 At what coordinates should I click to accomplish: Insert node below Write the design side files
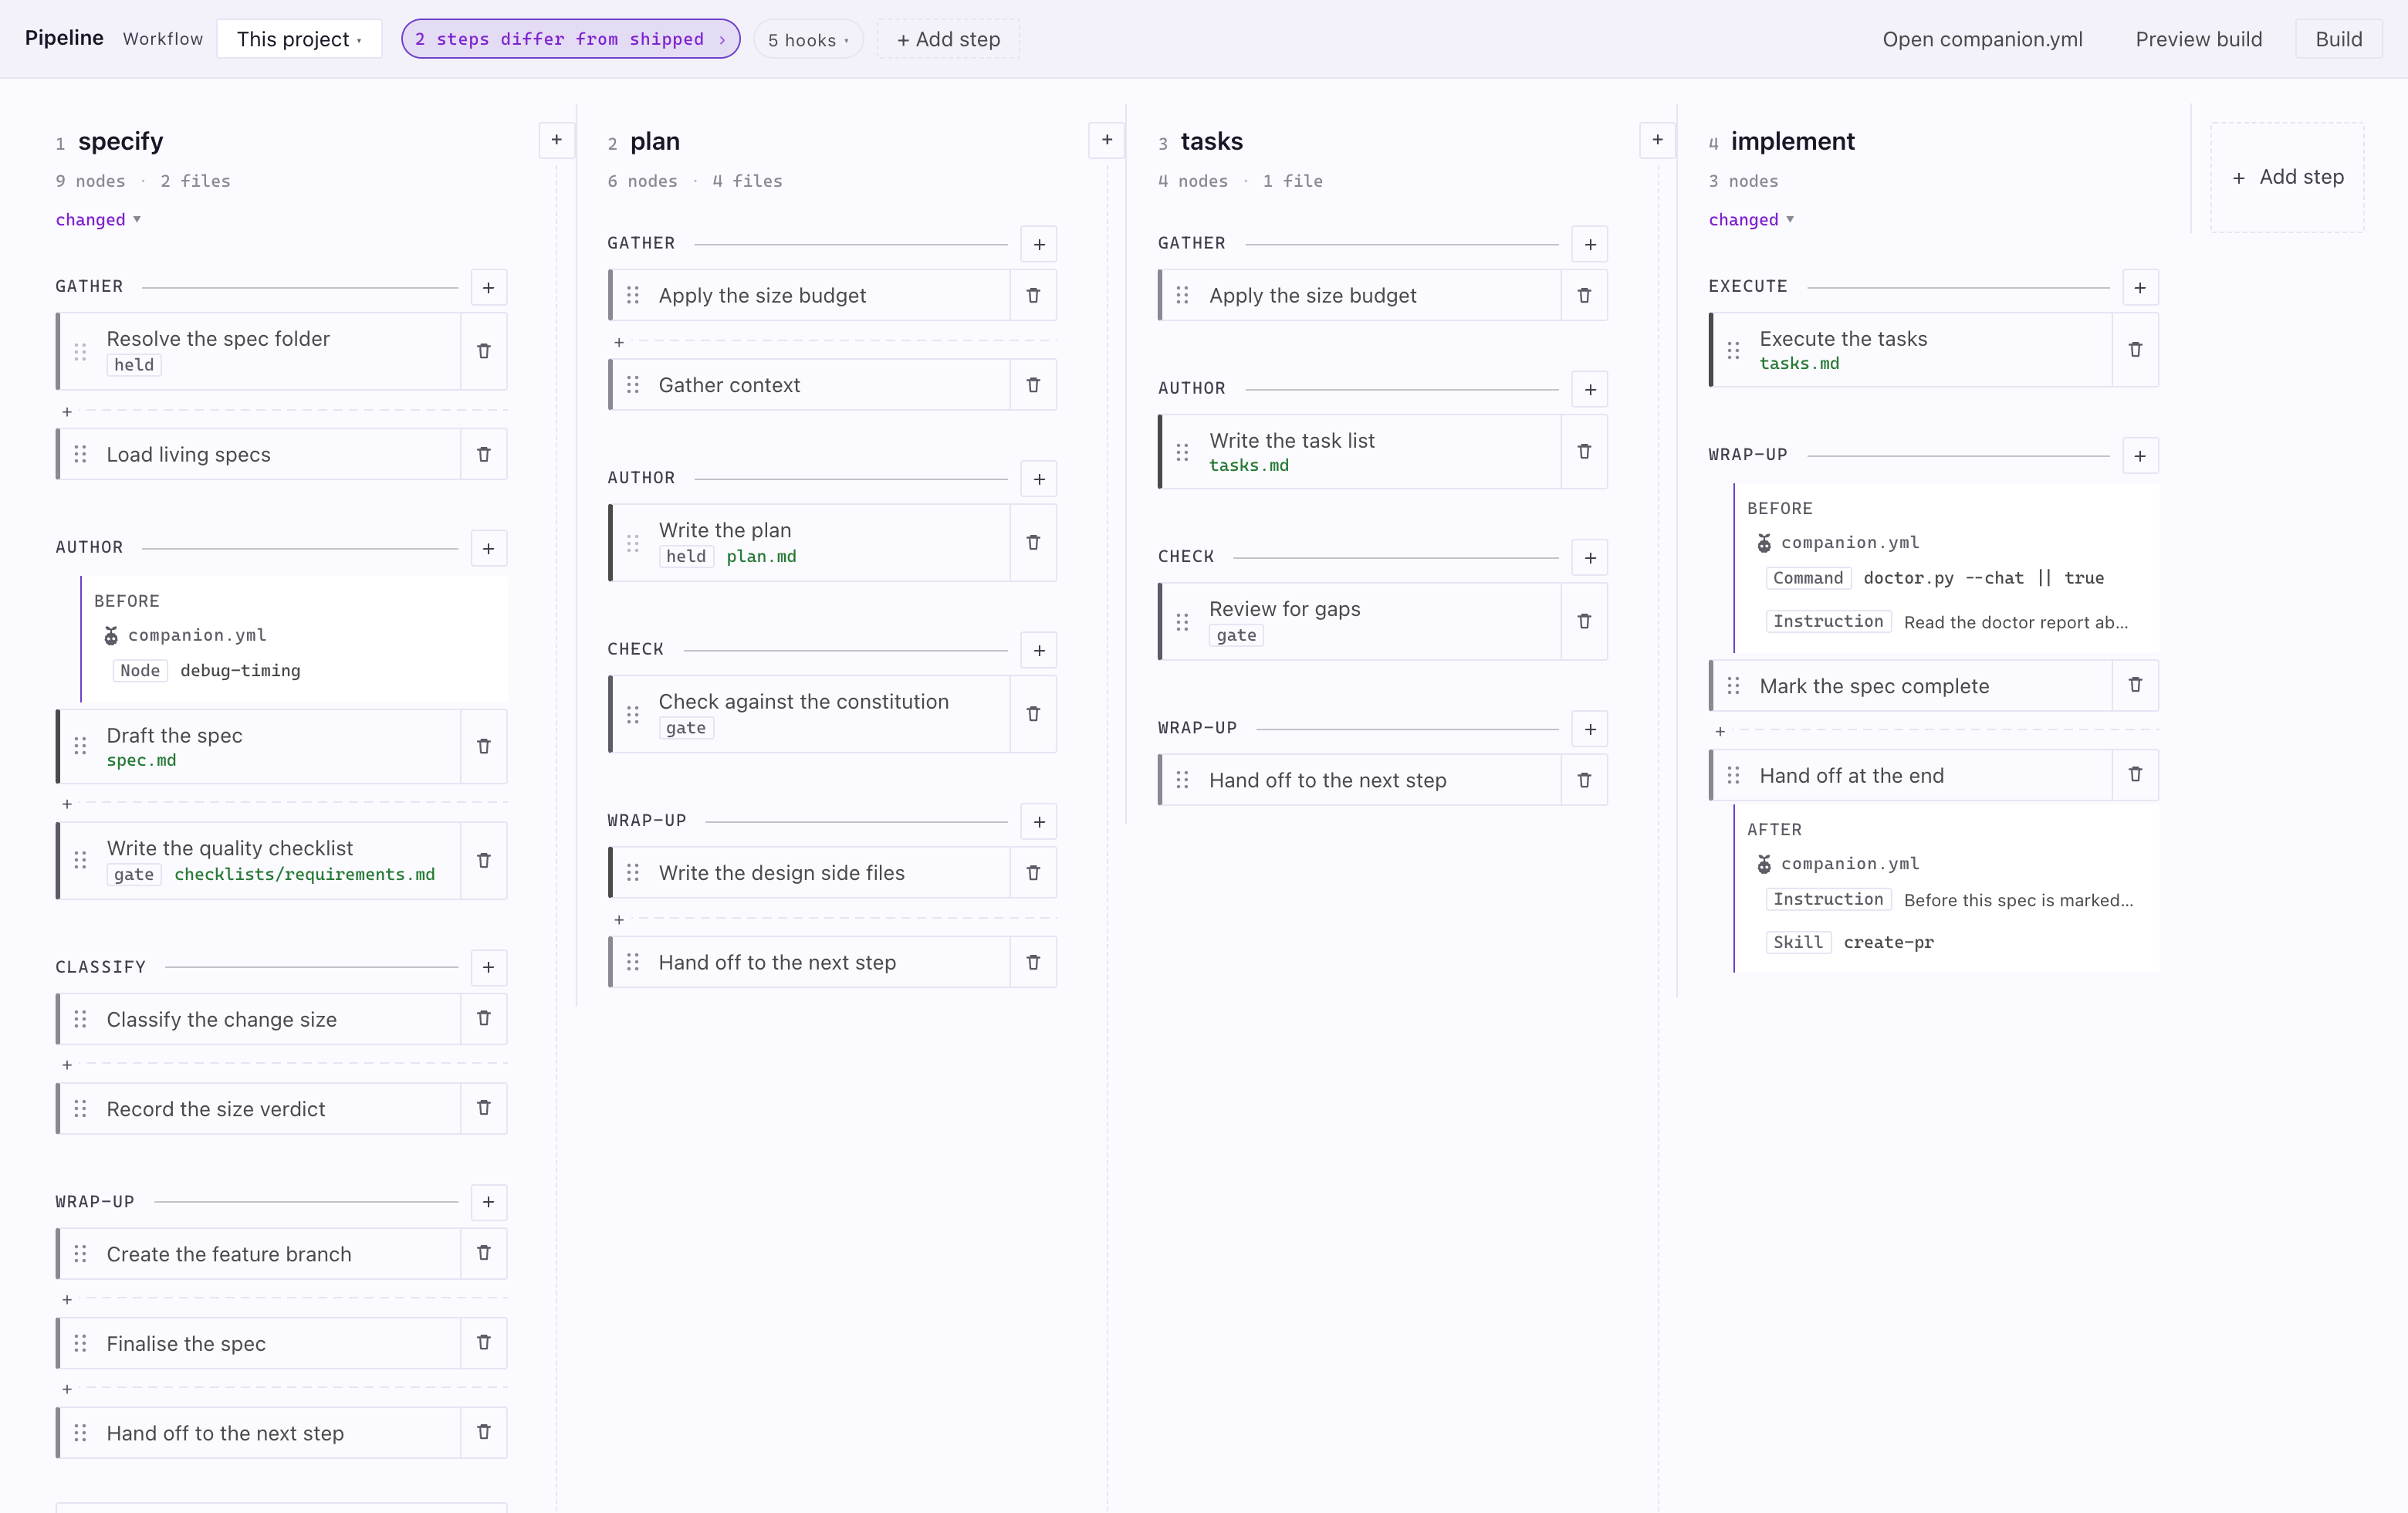(619, 920)
